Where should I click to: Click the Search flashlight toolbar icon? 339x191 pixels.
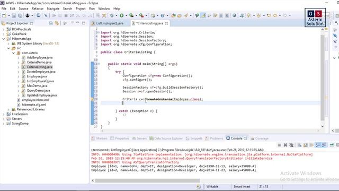(x=186, y=15)
